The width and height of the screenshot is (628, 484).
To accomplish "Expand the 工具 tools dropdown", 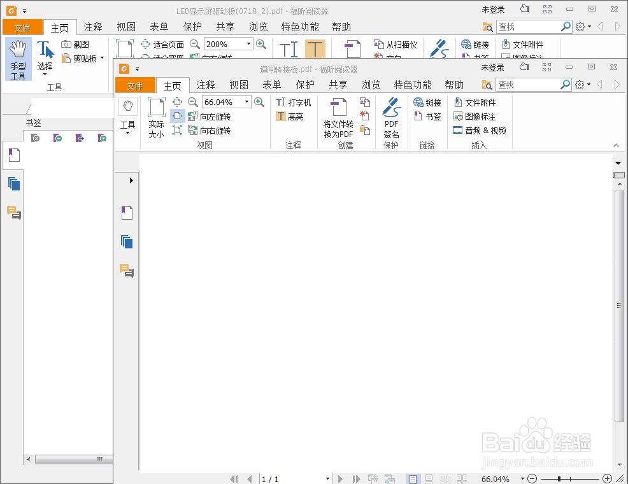I will (x=128, y=132).
